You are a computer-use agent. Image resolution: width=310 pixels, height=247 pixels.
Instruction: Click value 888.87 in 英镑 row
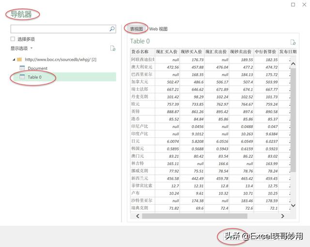173,112
